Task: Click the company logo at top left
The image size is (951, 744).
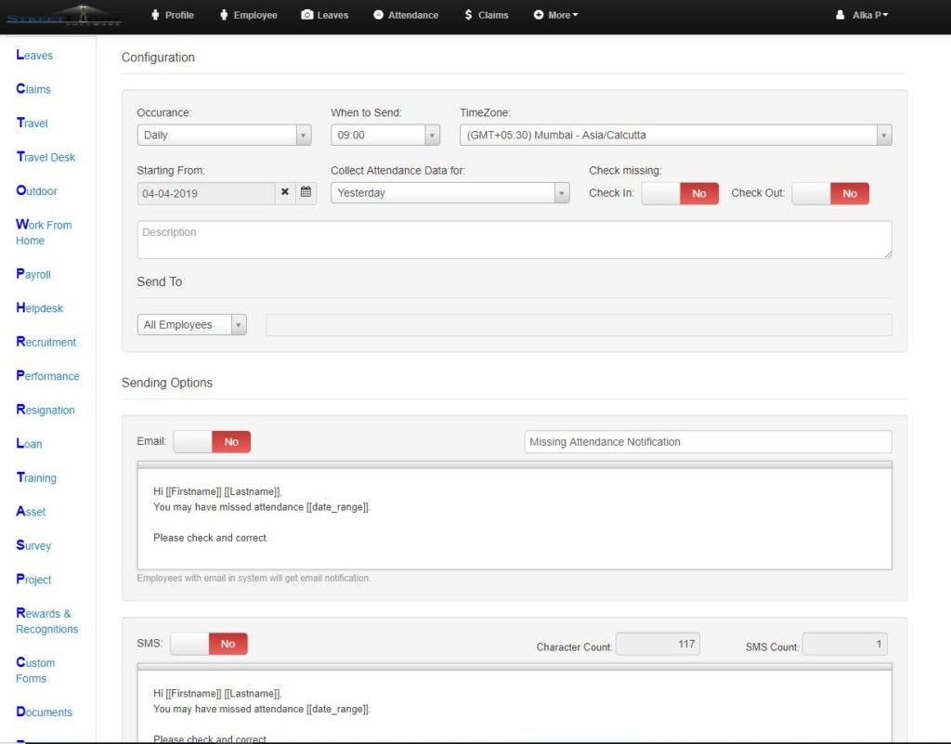Action: coord(63,15)
